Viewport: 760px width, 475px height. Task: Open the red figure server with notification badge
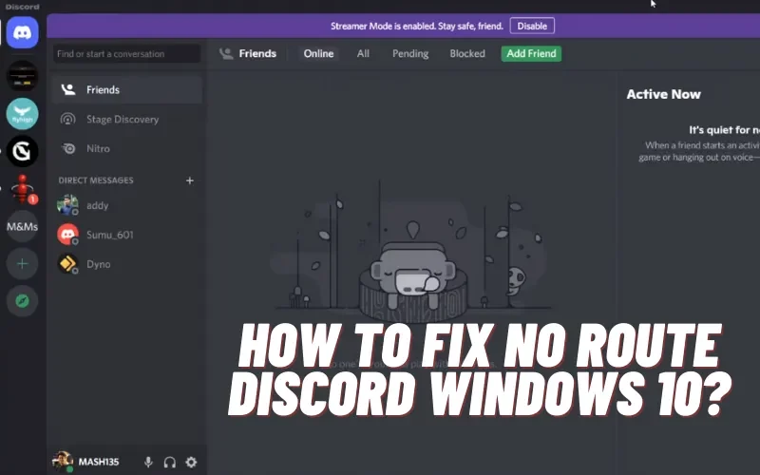(22, 188)
